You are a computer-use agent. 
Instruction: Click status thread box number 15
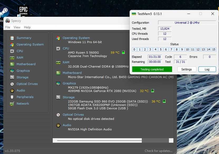[x=214, y=49]
